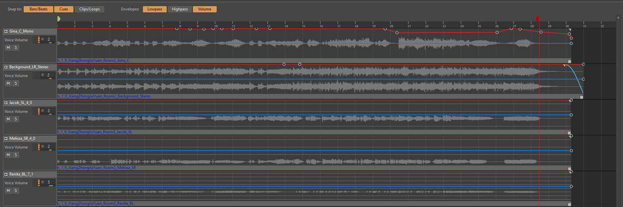623x207 pixels.
Task: Click the resize handle at Gina_C_Mono clip end
Action: click(x=569, y=61)
